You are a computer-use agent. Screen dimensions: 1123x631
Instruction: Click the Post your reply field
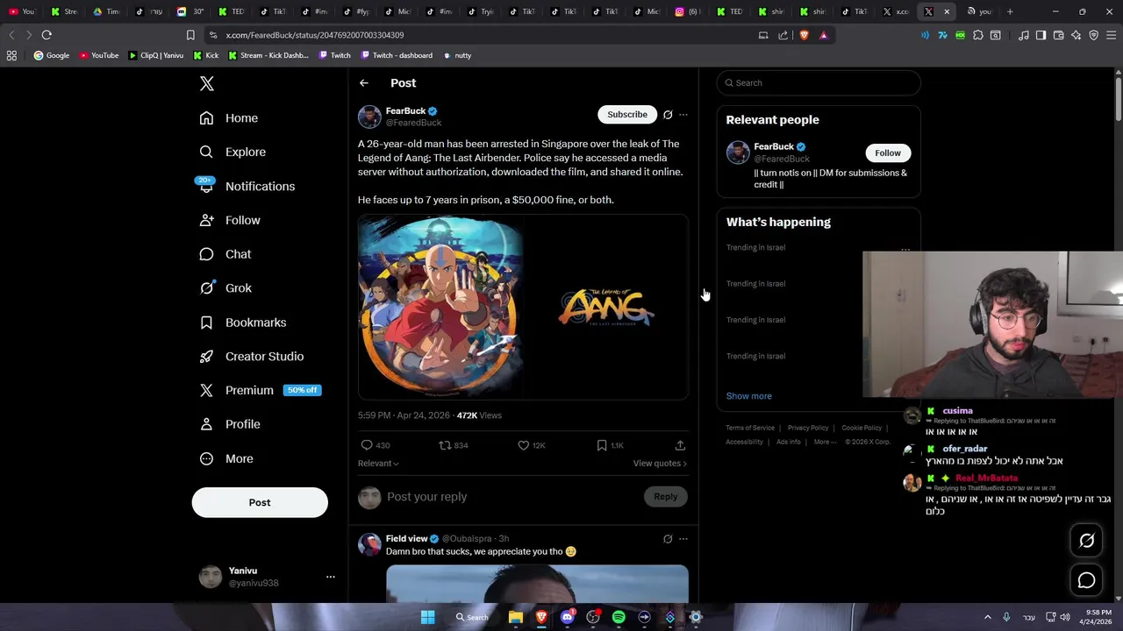(x=513, y=497)
